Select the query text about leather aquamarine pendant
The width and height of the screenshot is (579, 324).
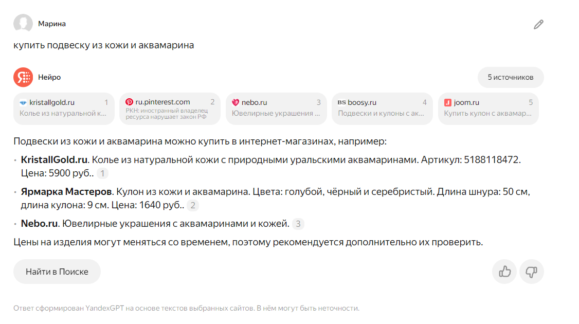104,45
